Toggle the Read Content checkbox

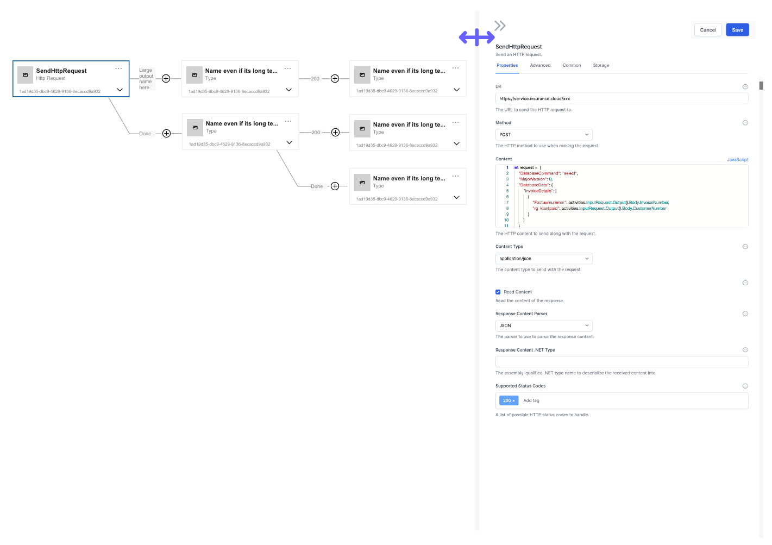[498, 292]
